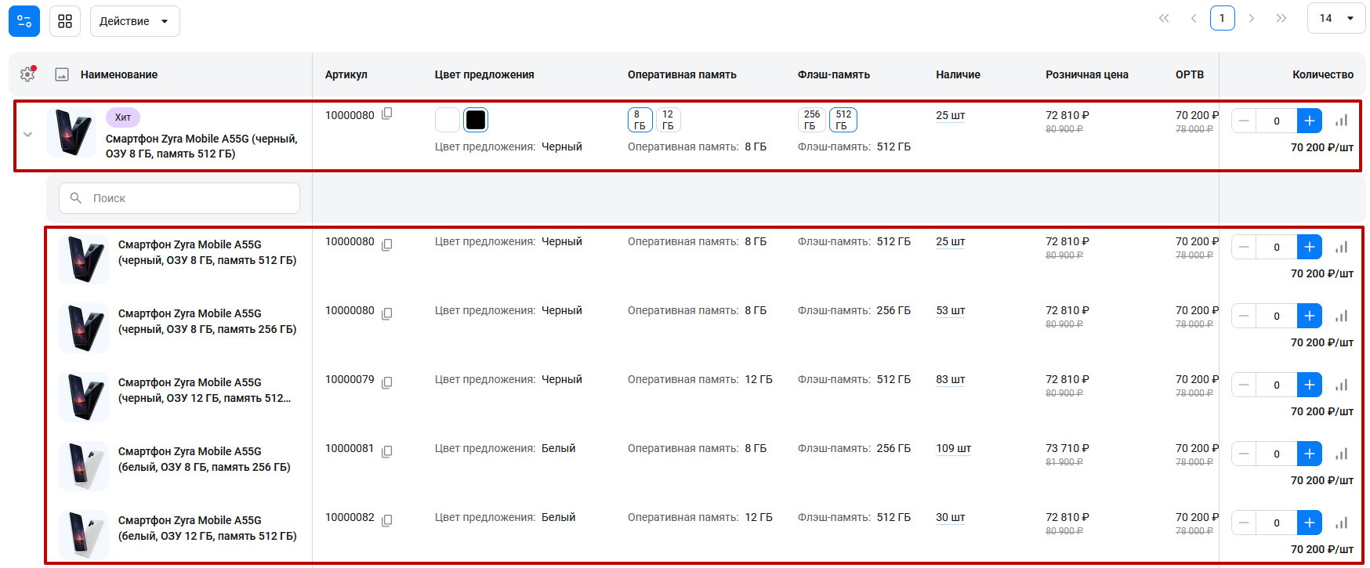Open the Действие dropdown

pos(135,21)
